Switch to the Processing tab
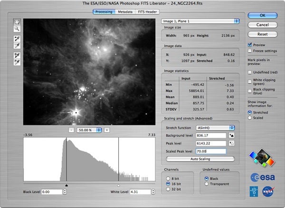Viewport: 285px width, 208px height. [x=104, y=12]
